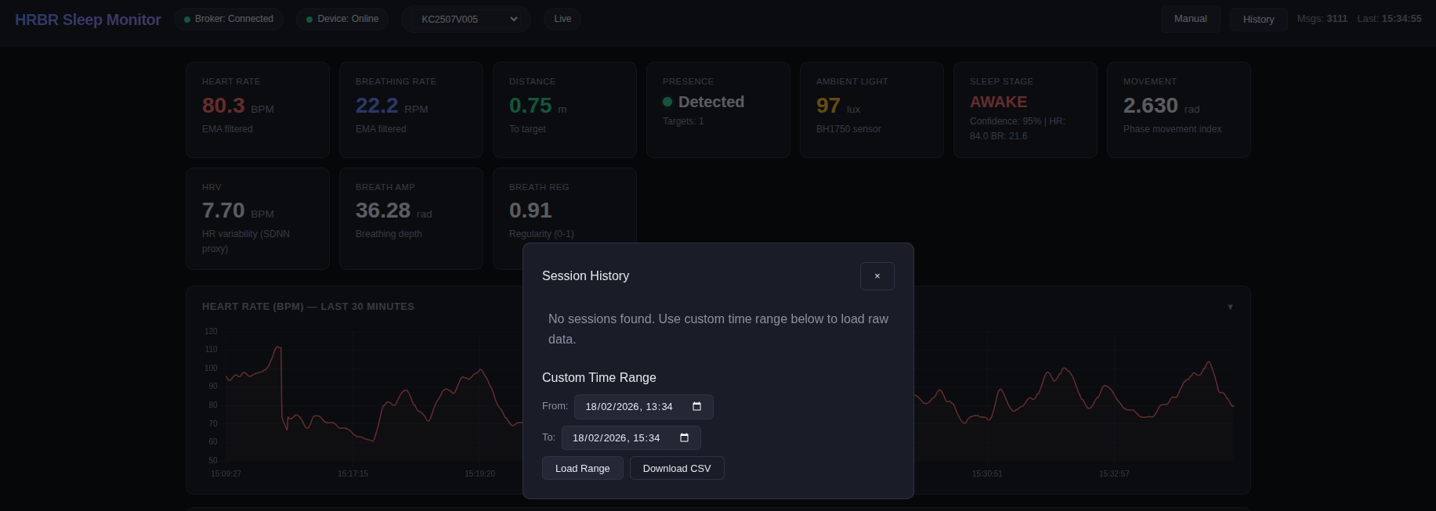Click the Sleep Stage AWAKE card
Screen dimensions: 1436x511
[x=1025, y=110]
